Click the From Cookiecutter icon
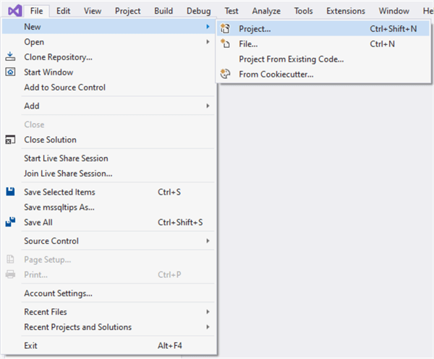The height and width of the screenshot is (359, 434). [225, 74]
